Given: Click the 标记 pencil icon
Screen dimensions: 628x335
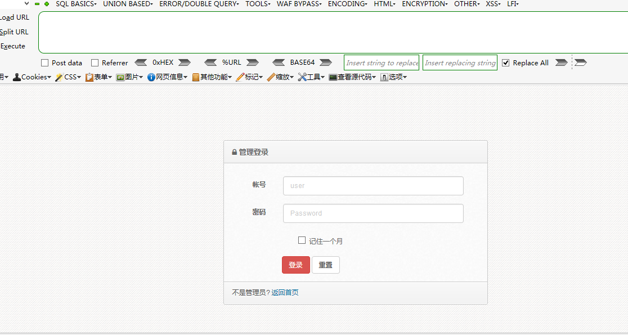Looking at the screenshot, I should [240, 77].
